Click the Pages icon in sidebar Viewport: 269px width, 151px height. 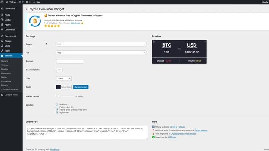tap(2, 25)
